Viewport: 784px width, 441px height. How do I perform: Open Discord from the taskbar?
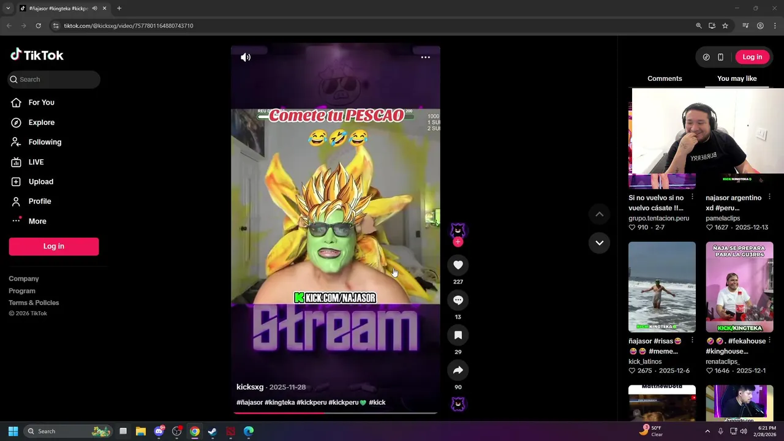pos(159,431)
